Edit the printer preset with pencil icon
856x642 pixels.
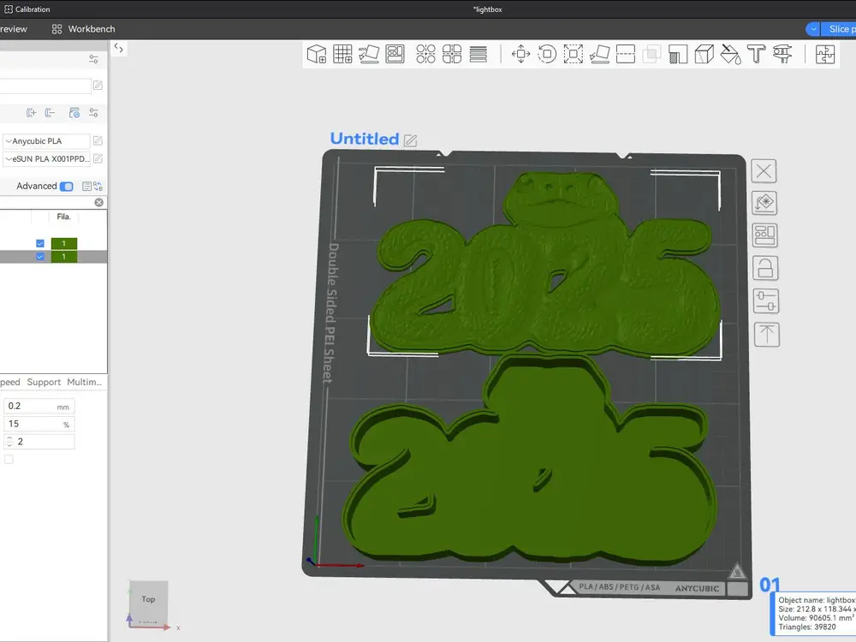(98, 85)
